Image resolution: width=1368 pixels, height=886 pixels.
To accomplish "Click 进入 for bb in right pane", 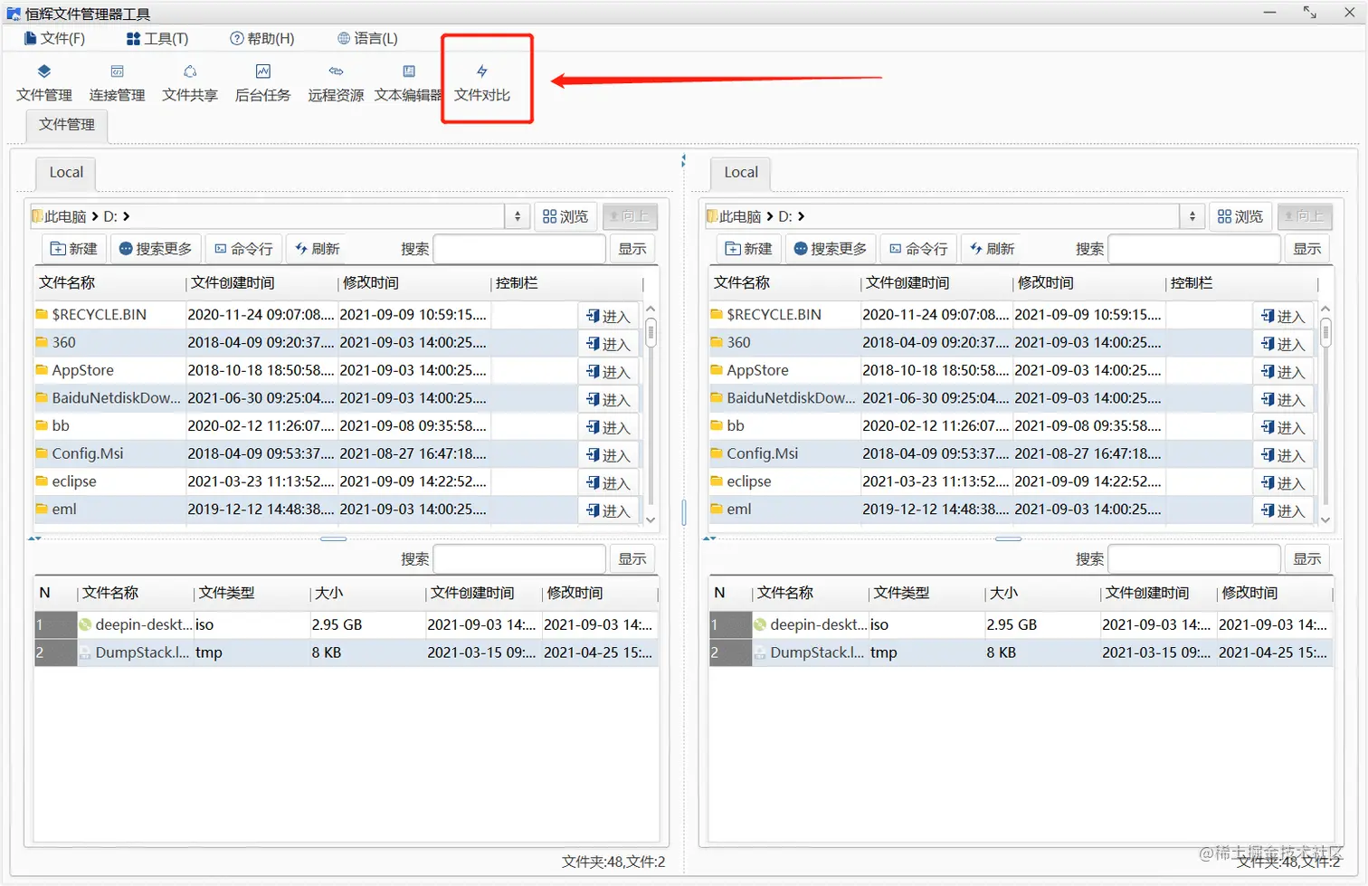I will (1283, 427).
